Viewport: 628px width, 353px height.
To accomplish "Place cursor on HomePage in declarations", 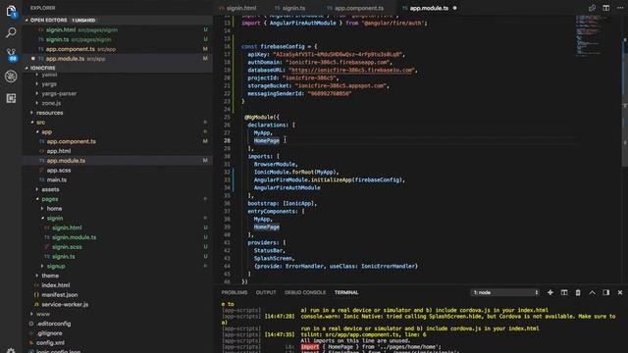I will [x=266, y=141].
